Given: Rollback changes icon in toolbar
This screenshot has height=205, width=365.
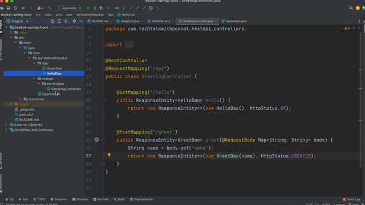Looking at the screenshot, I should pos(157,8).
